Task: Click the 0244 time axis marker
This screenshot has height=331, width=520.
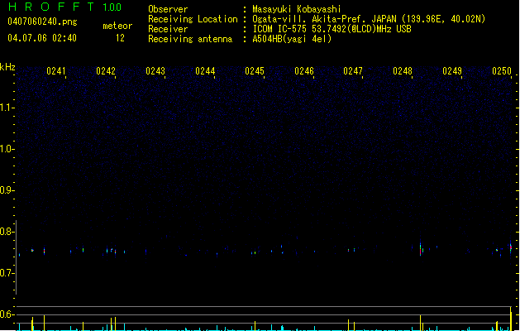Action: 205,71
